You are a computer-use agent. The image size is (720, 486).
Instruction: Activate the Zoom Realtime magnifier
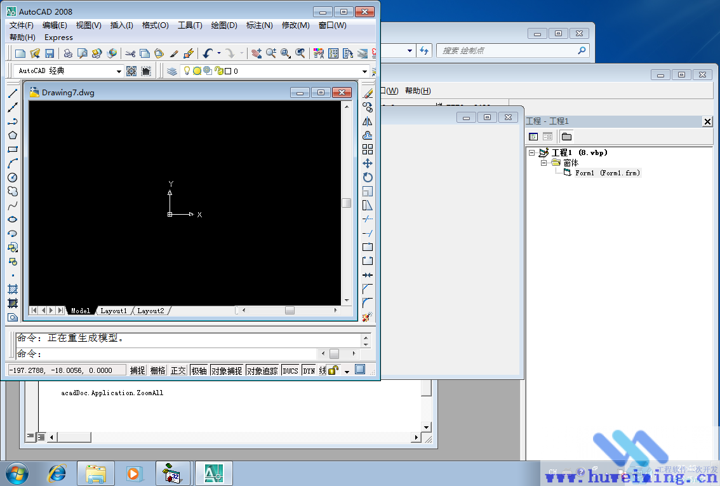(271, 54)
